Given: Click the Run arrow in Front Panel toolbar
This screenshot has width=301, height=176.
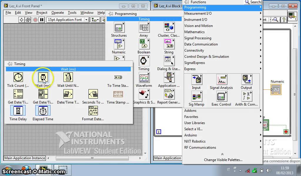Looking at the screenshot, I should [x=21, y=20].
